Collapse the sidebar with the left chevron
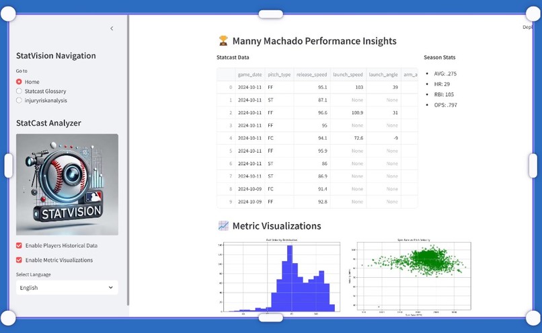The height and width of the screenshot is (333, 542). [x=112, y=28]
